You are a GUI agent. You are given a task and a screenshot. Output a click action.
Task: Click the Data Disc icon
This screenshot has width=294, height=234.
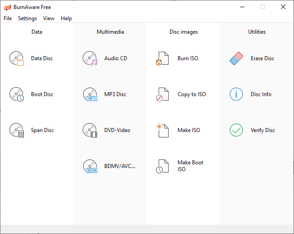click(17, 58)
